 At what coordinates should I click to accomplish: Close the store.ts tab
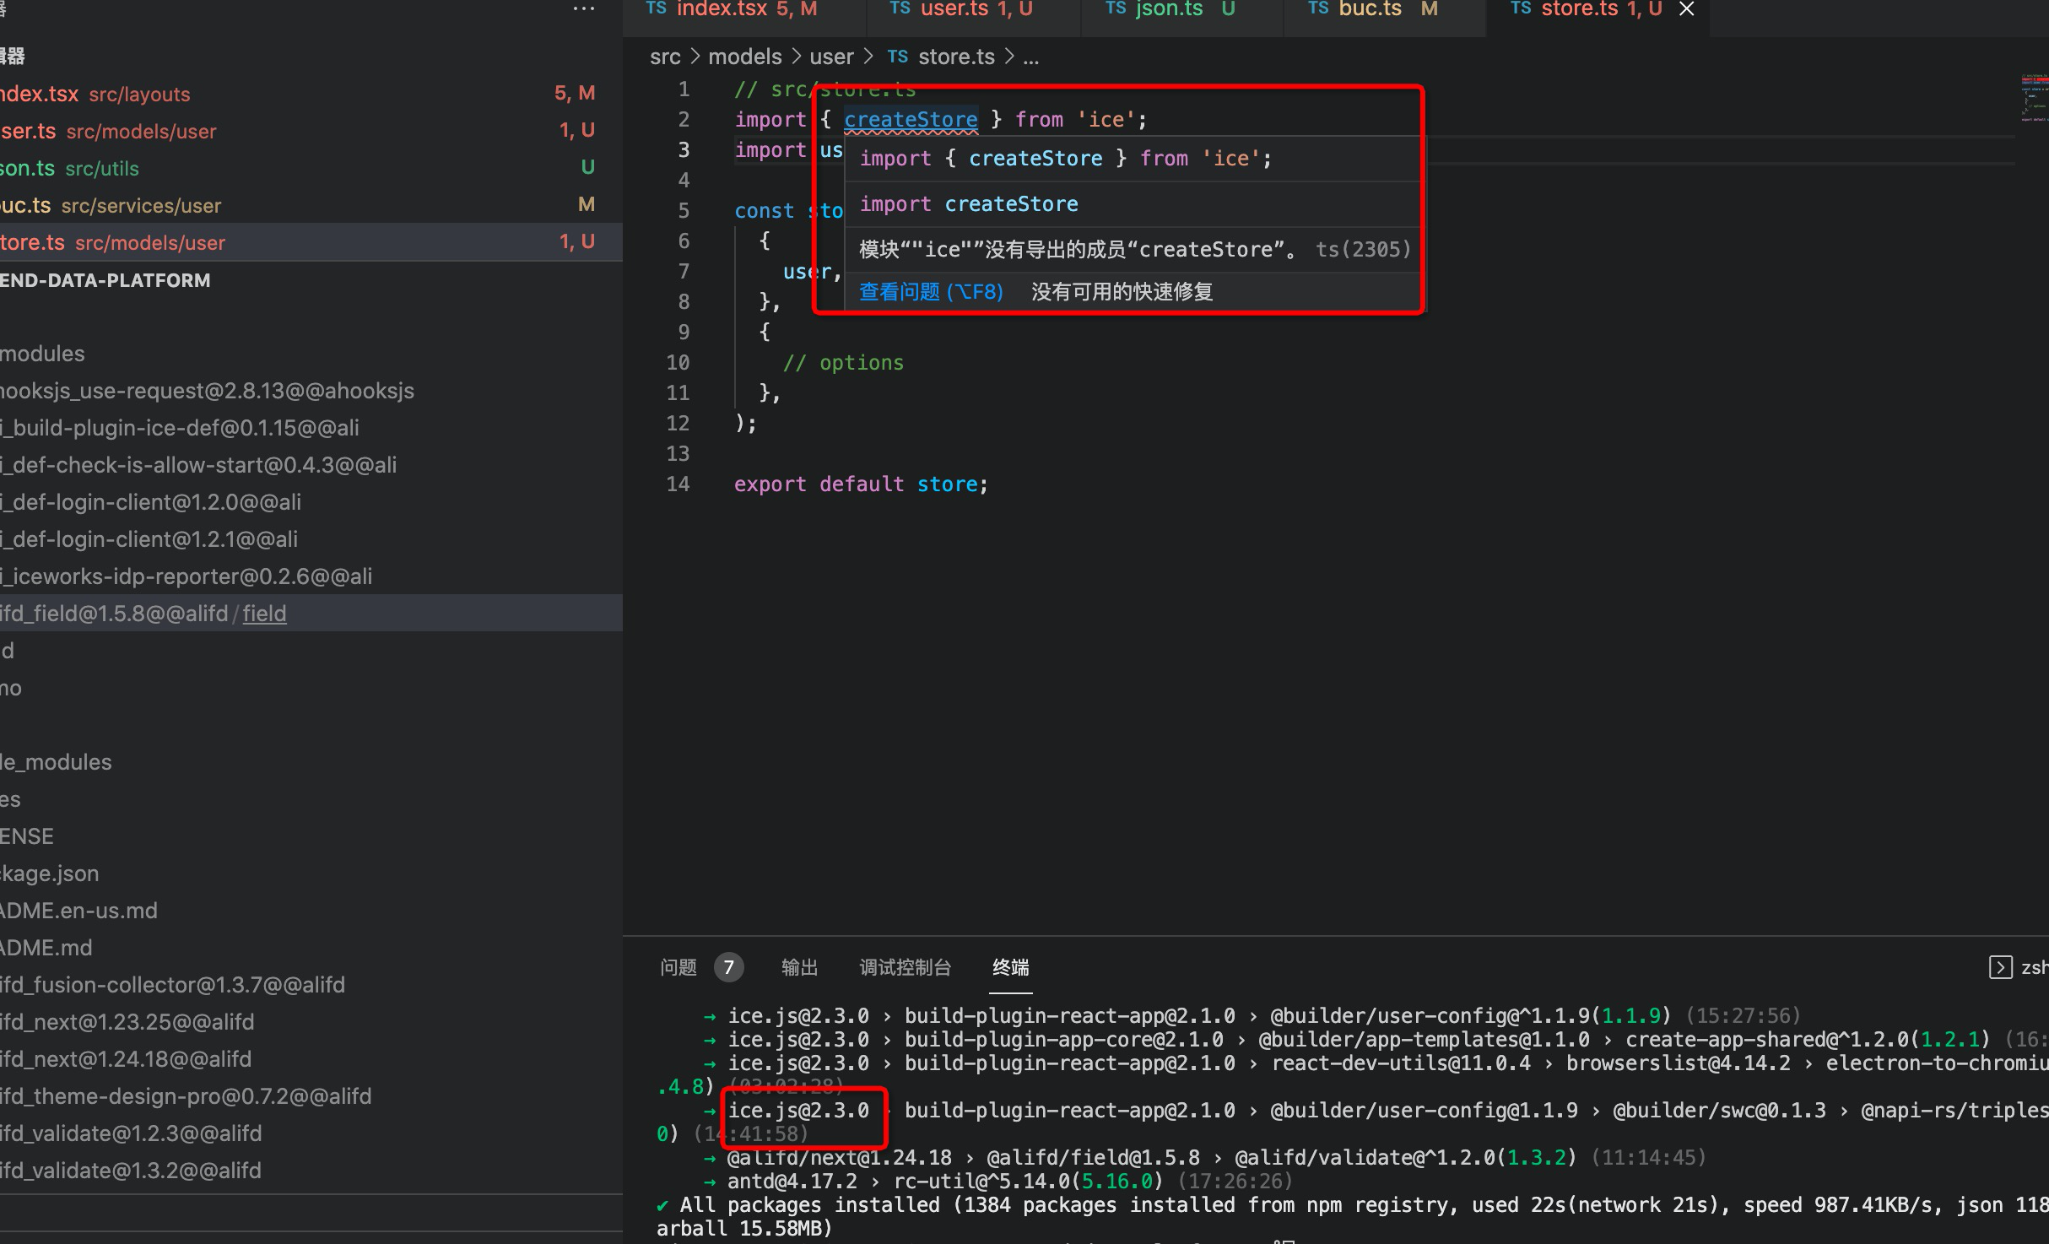[1686, 10]
